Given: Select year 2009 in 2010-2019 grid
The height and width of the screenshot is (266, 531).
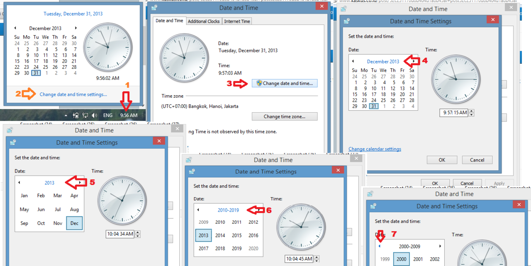Looking at the screenshot, I should point(203,222).
